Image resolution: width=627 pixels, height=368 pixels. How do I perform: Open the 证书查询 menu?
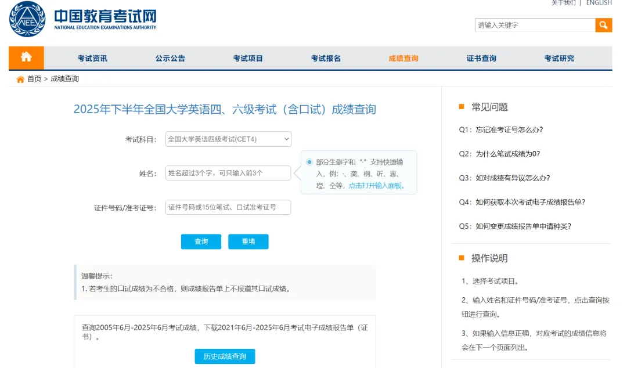(x=481, y=59)
